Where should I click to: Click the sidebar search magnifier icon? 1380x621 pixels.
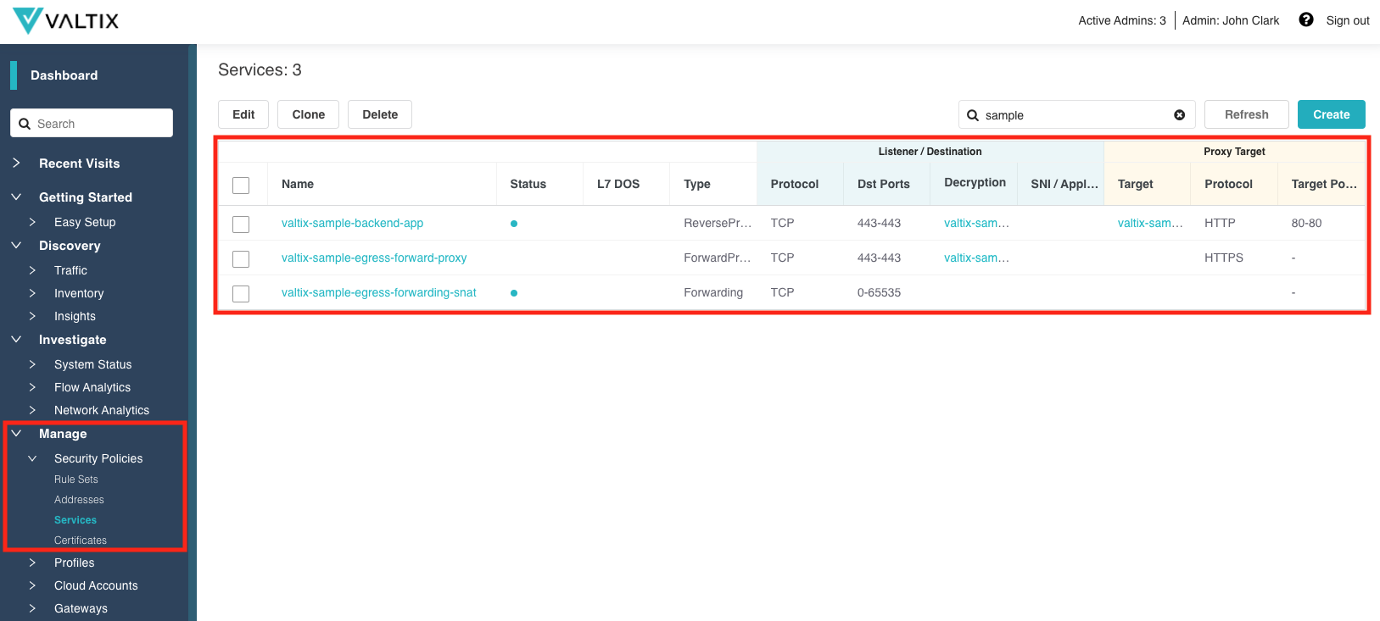(x=25, y=124)
